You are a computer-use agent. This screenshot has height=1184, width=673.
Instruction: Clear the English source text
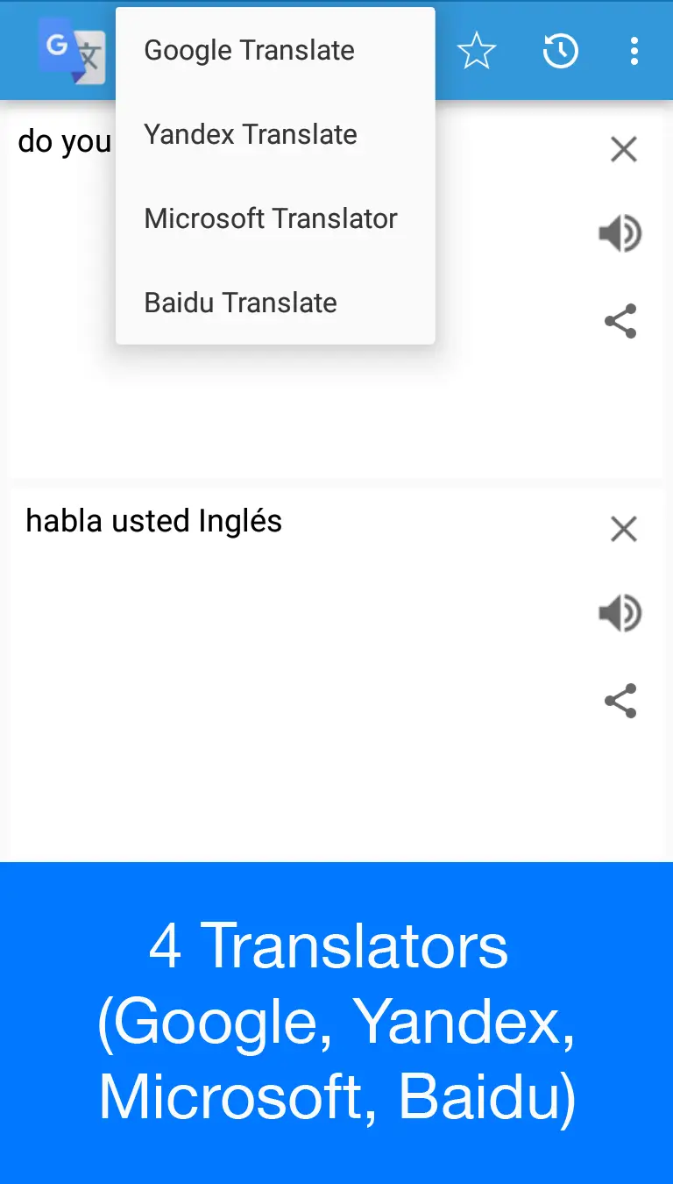[623, 149]
